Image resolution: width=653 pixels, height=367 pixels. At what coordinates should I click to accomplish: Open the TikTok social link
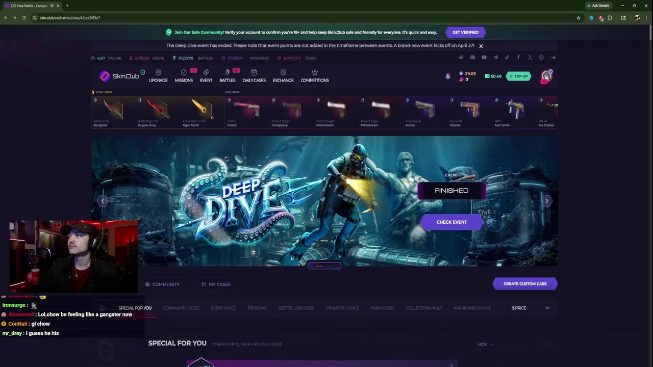tap(507, 58)
